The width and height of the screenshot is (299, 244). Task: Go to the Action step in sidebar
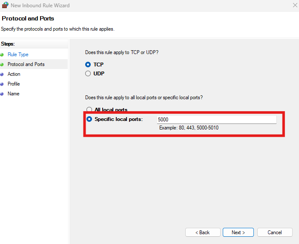coord(14,74)
